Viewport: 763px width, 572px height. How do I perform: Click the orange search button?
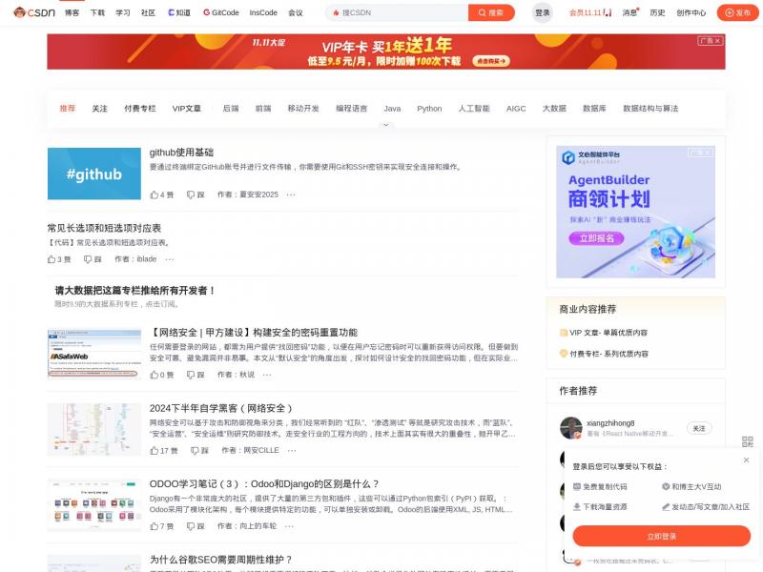tap(491, 12)
